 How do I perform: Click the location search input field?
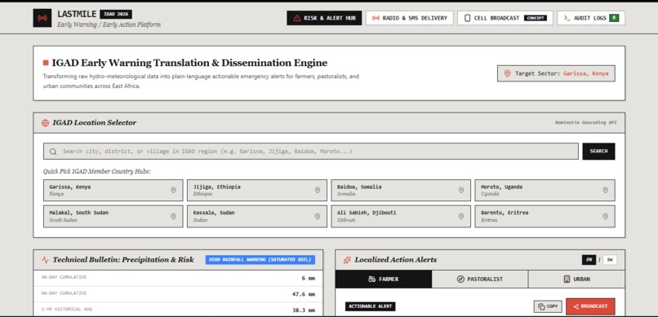pos(310,152)
